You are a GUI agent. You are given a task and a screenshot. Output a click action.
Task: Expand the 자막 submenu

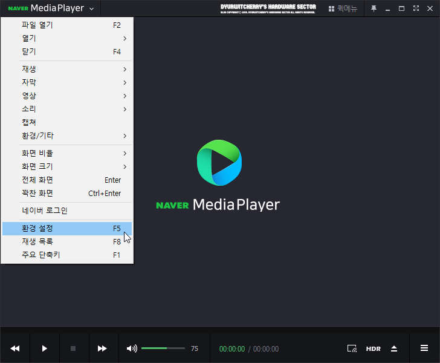click(x=67, y=82)
